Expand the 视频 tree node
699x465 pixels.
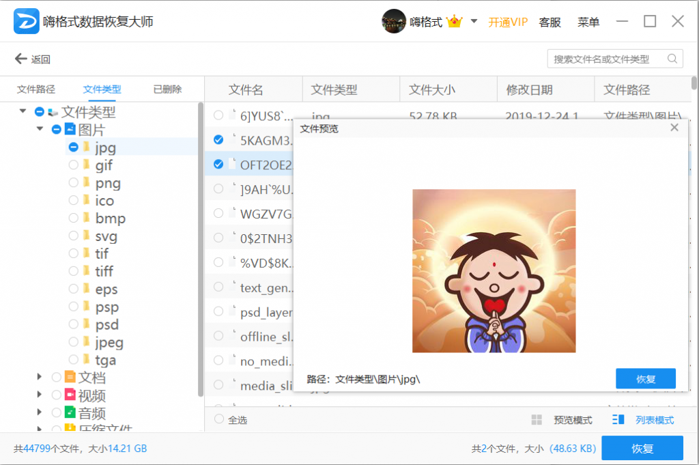pyautogui.click(x=40, y=394)
